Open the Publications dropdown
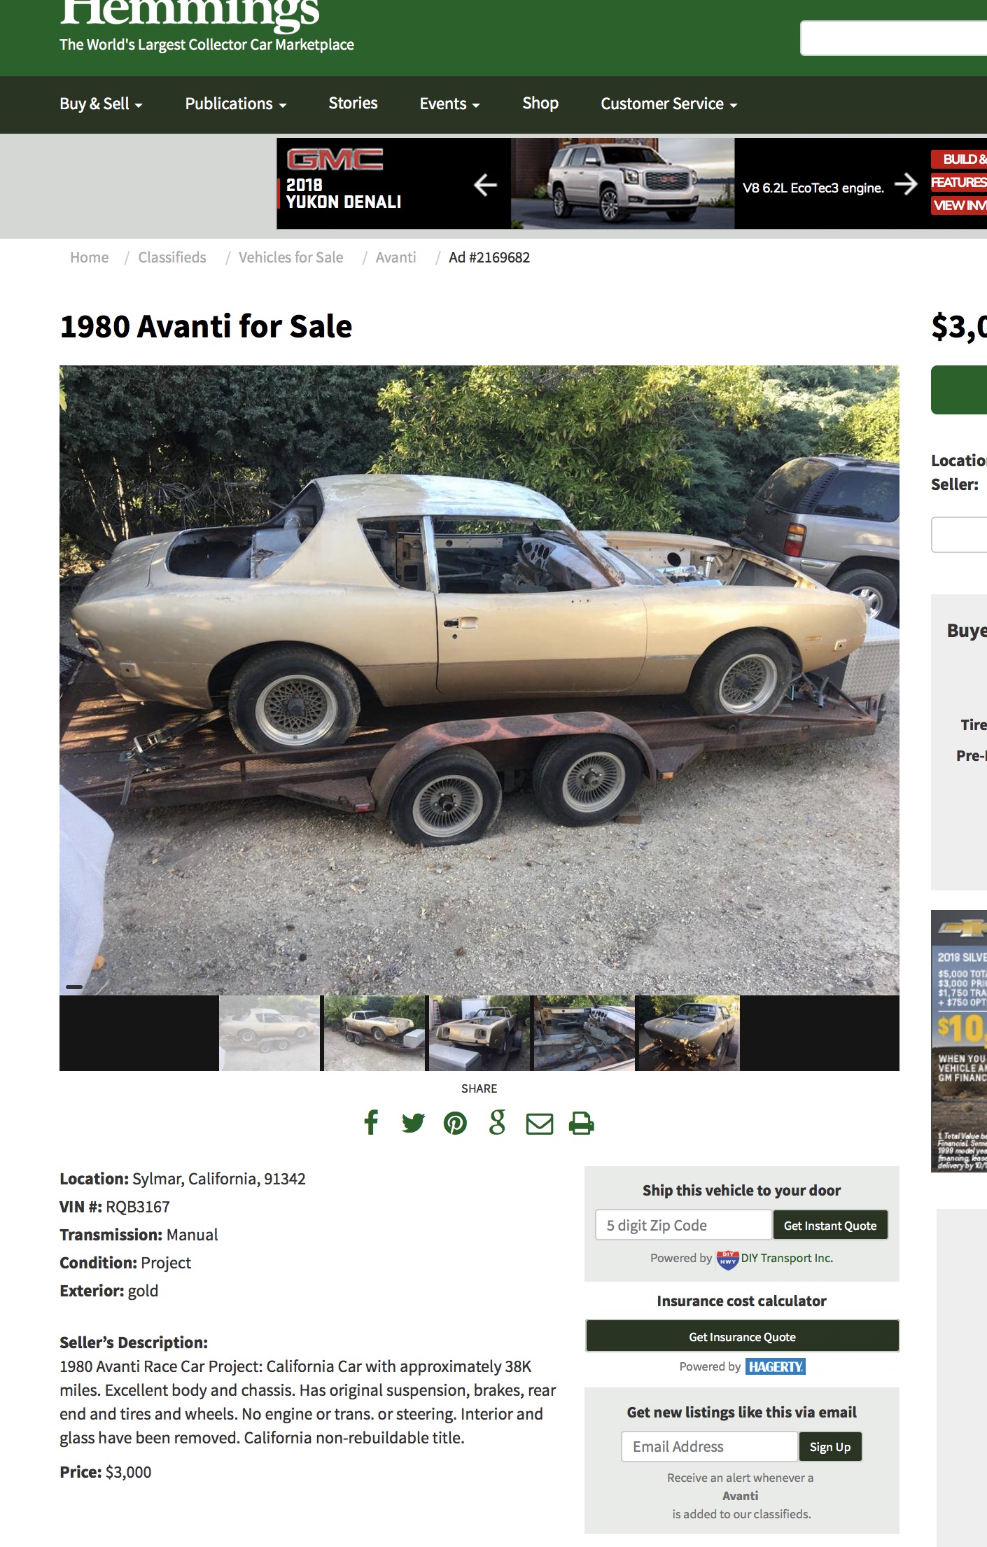The image size is (987, 1547). point(236,104)
